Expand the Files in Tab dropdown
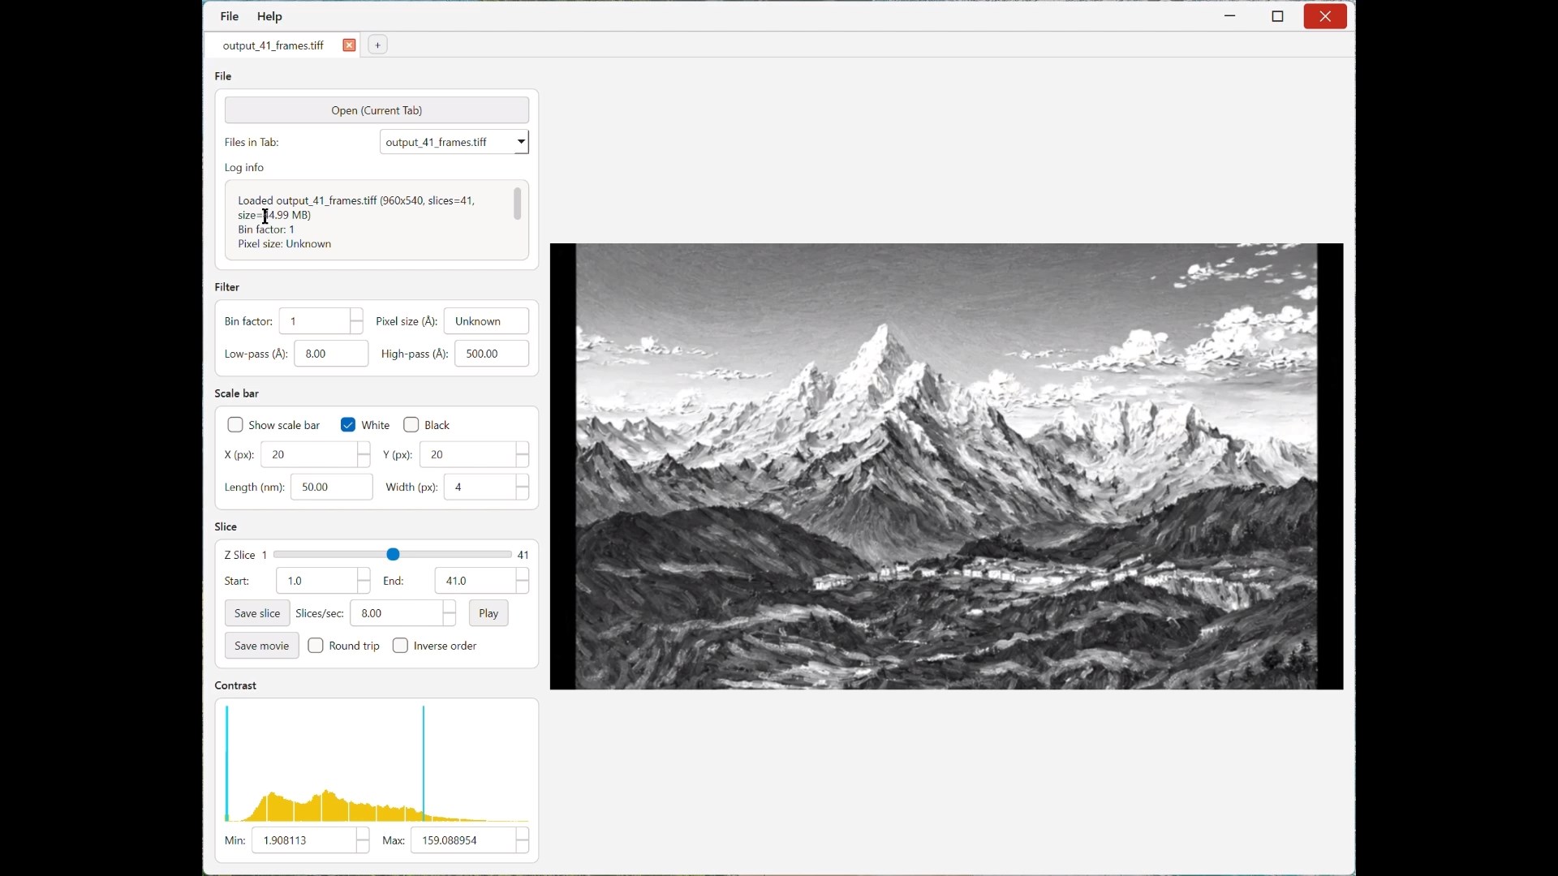This screenshot has height=876, width=1558. (521, 142)
